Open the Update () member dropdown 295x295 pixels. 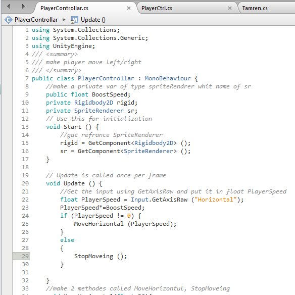click(x=93, y=20)
